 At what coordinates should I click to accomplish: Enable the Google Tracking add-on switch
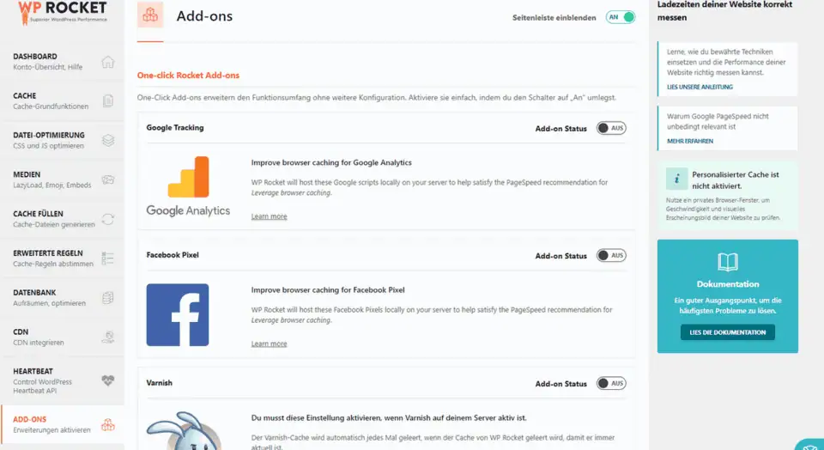[x=611, y=128]
